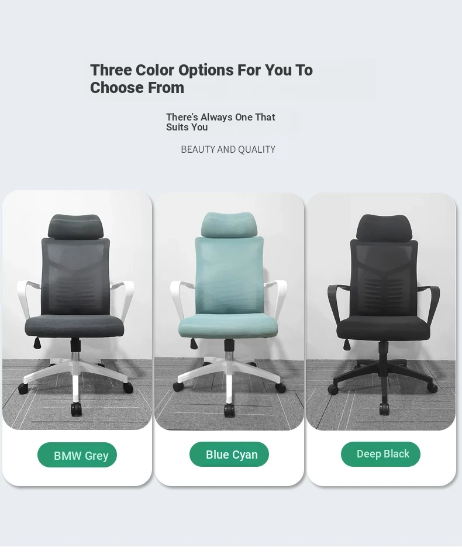Open the black chair product image

[x=381, y=311]
